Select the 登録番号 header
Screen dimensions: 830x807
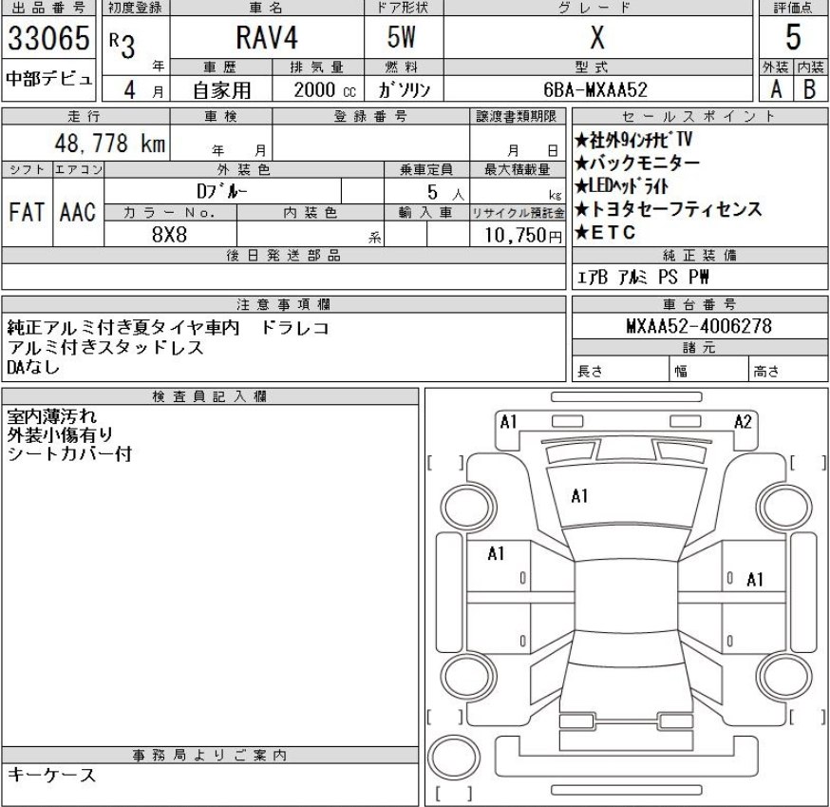370,116
